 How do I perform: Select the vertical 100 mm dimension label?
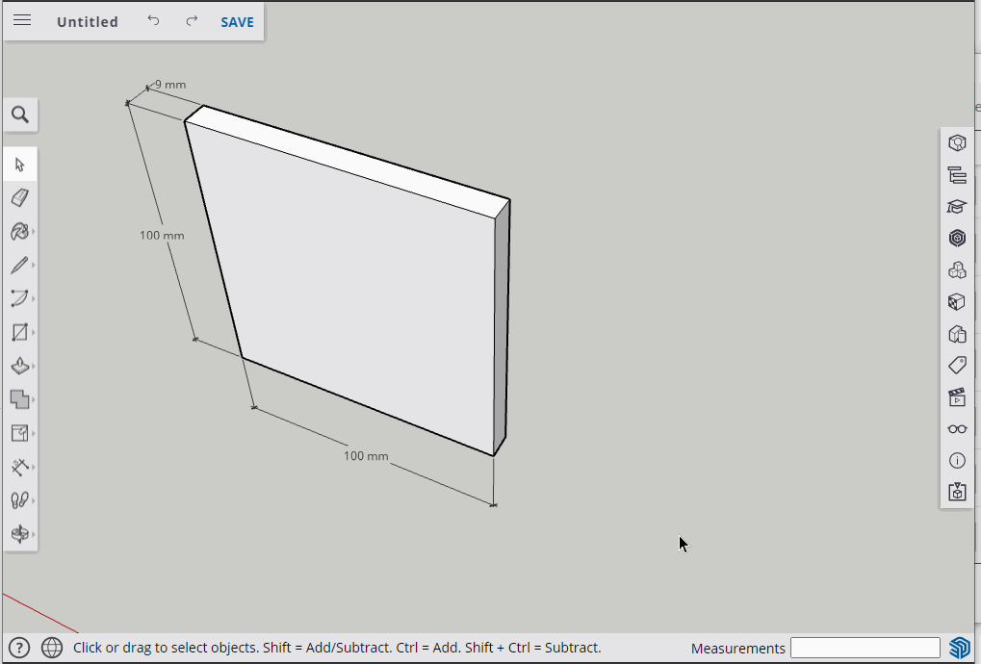pyautogui.click(x=162, y=236)
